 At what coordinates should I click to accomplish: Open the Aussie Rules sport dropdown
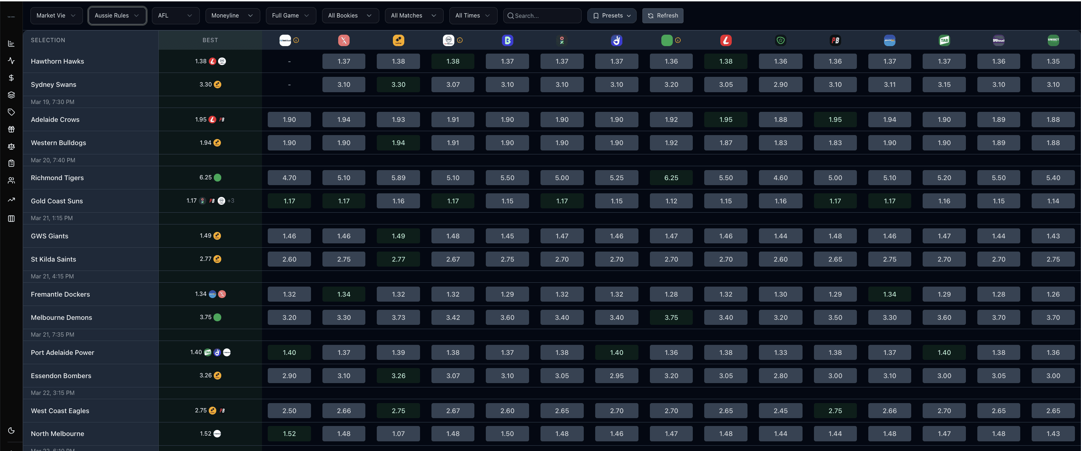click(x=117, y=15)
